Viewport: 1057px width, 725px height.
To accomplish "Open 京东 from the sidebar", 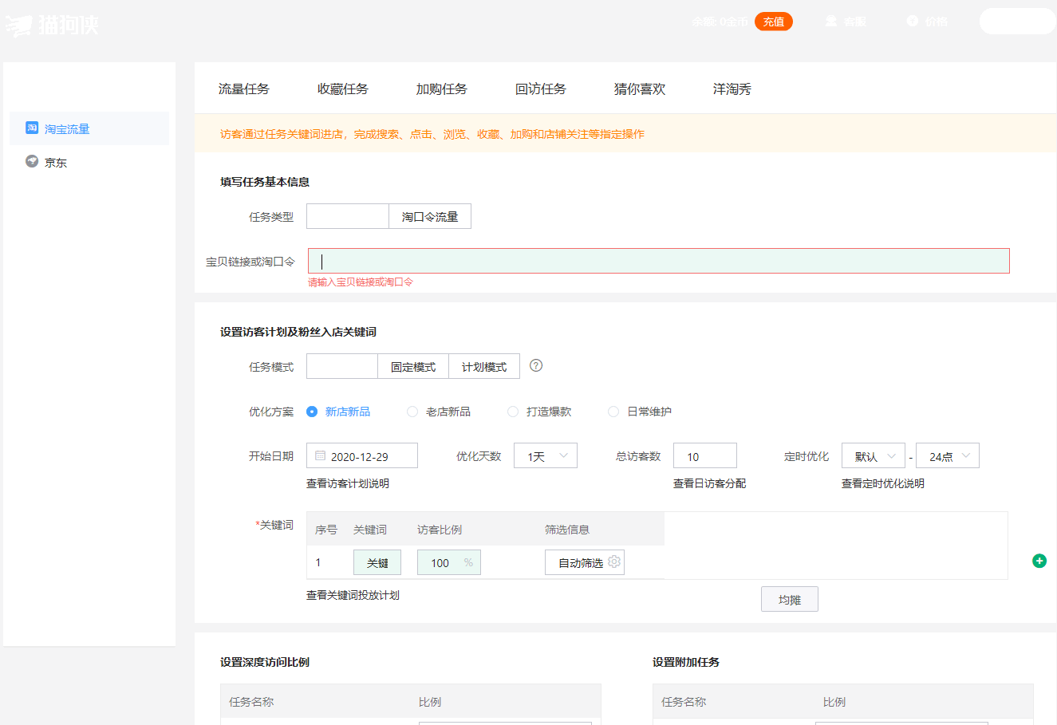I will pyautogui.click(x=55, y=163).
